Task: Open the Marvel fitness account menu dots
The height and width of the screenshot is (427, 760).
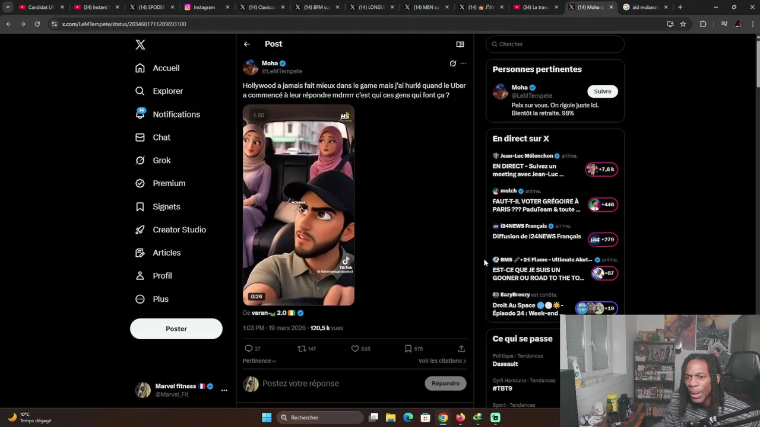Action: [224, 390]
